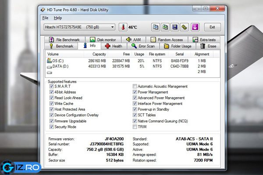Switch to the Erase tab
The image size is (263, 175).
coord(208,46)
